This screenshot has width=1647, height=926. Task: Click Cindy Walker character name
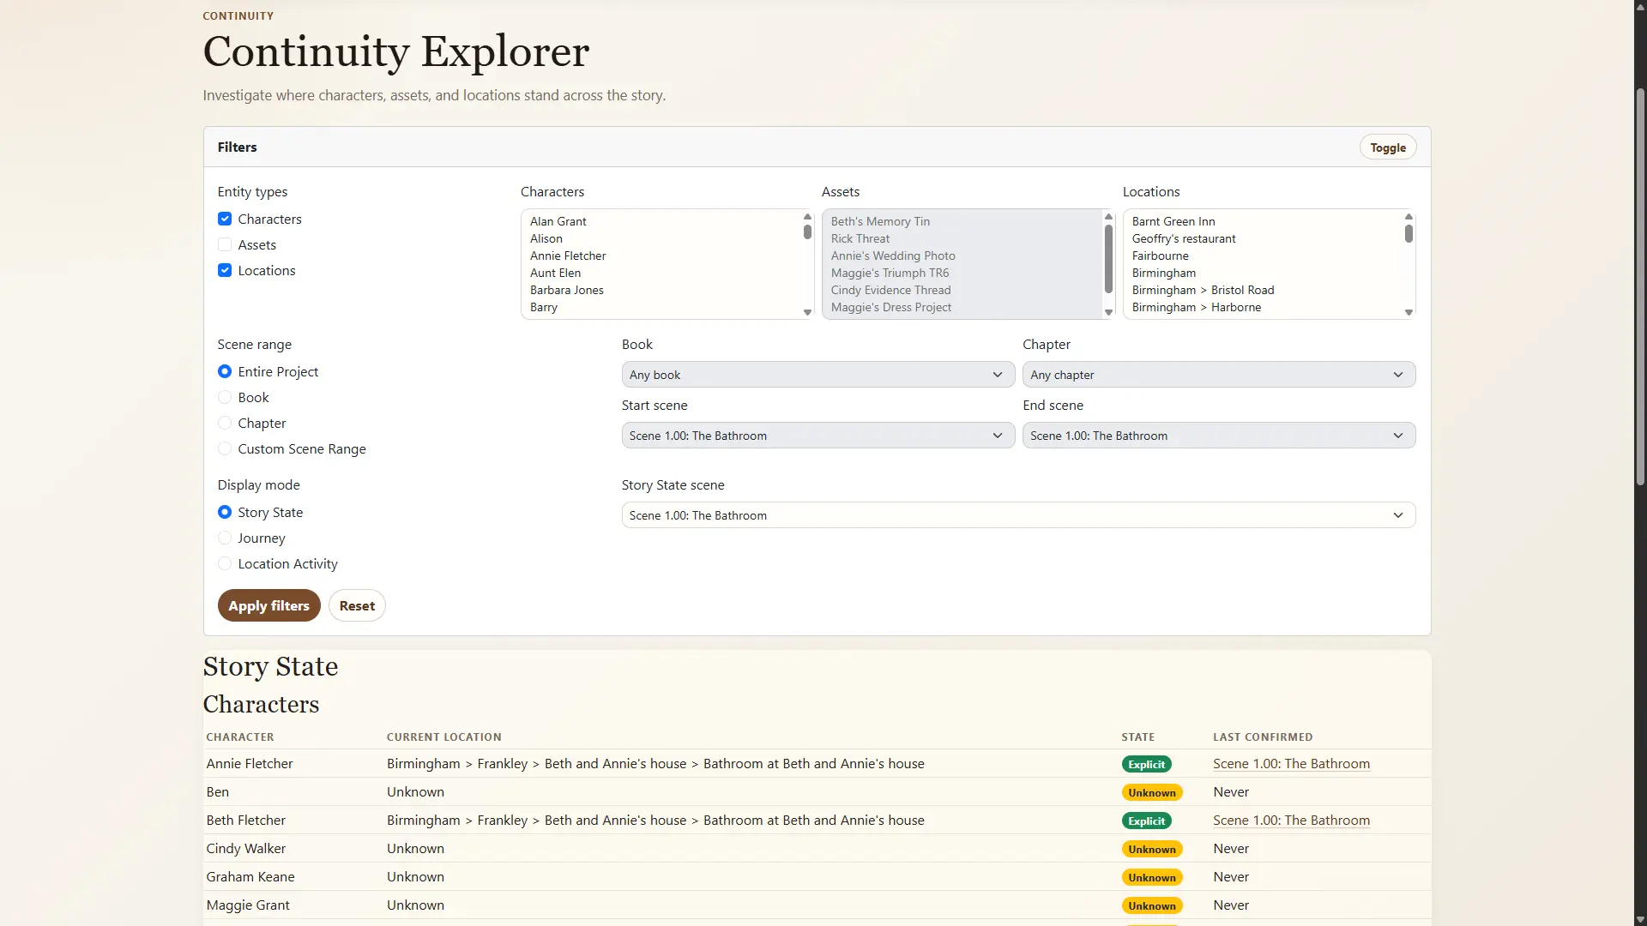246,848
